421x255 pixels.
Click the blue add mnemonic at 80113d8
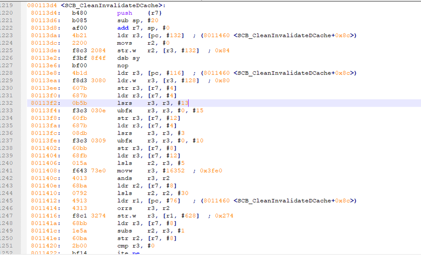(123, 28)
